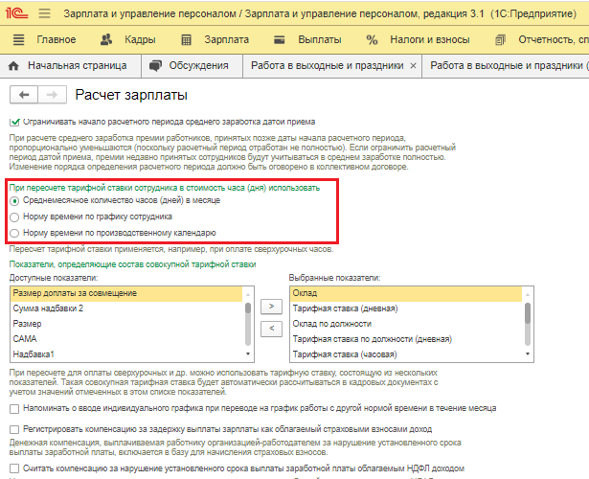Move indicator right with the > button
The image size is (589, 479).
271,307
